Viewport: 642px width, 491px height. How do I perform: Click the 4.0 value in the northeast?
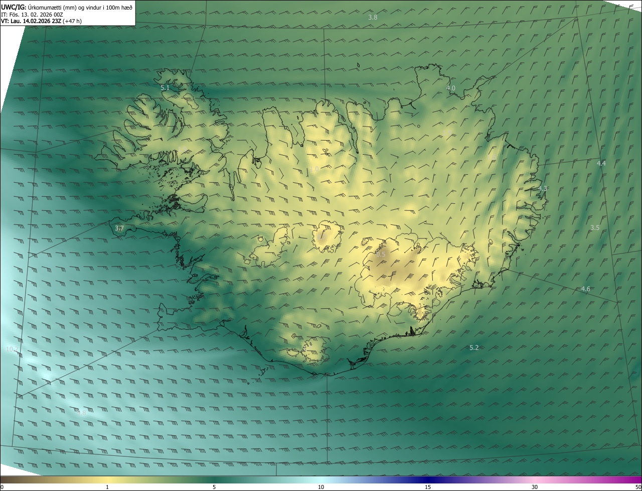click(x=451, y=88)
